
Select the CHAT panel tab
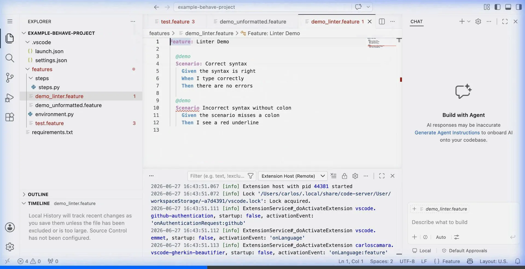pos(416,22)
